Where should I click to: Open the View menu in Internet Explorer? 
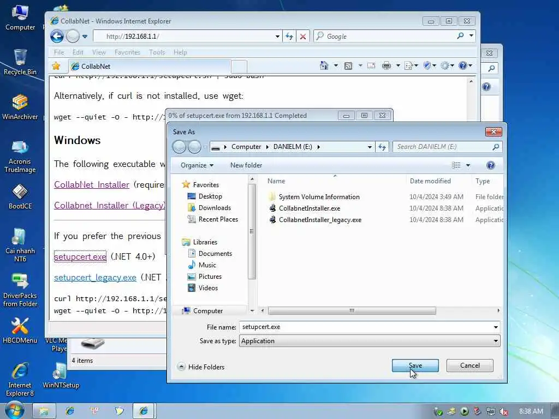[99, 52]
